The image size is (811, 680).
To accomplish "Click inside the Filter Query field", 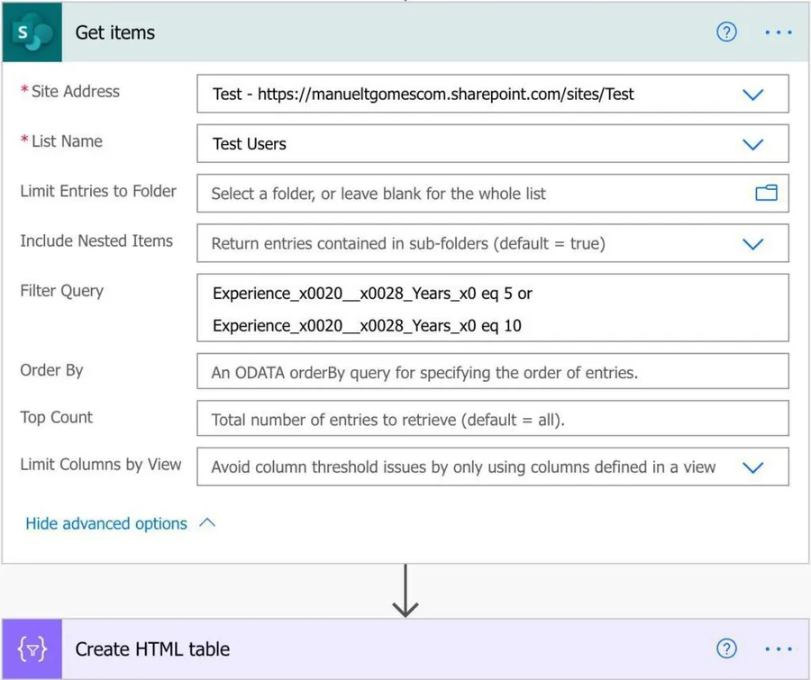I will point(492,309).
